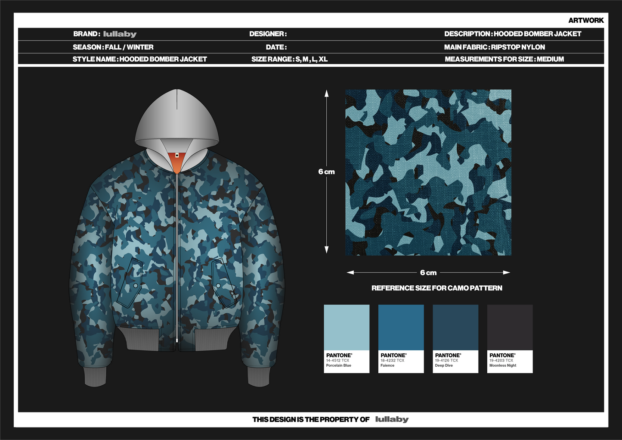The image size is (622, 440).
Task: Click the zipper pull at jacket bottom
Action: tap(177, 340)
